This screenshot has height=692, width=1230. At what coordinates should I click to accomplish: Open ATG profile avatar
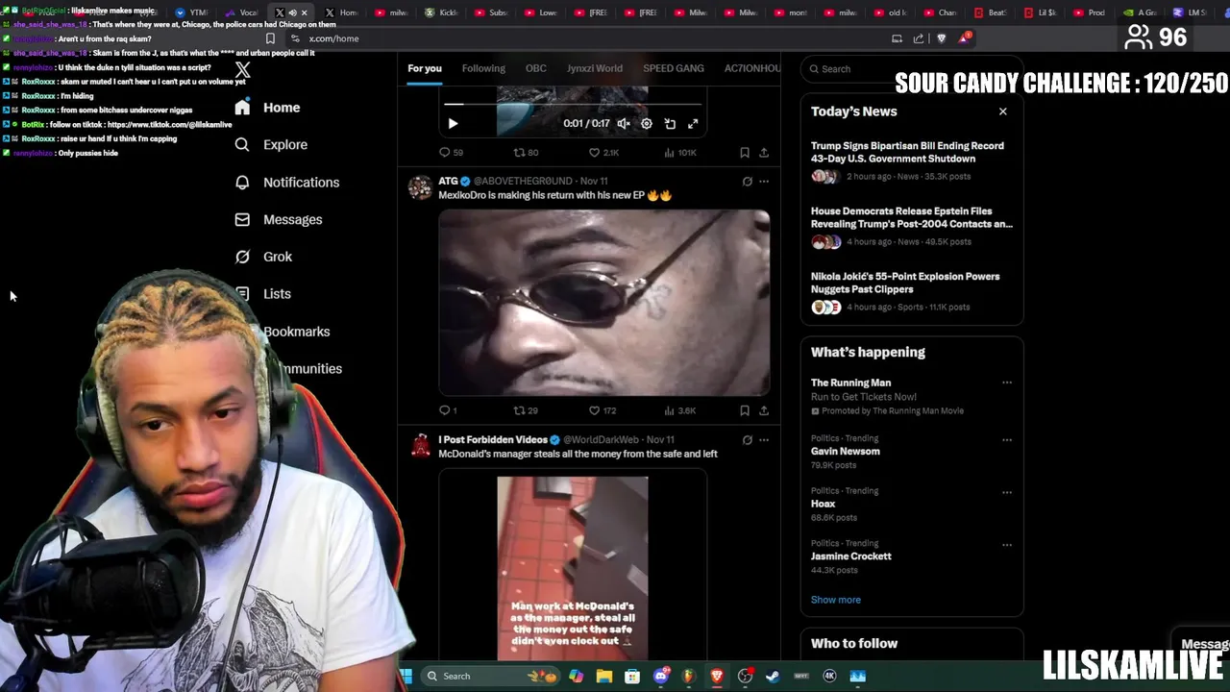[420, 187]
